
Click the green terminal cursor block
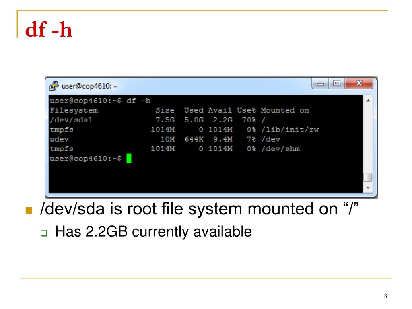129,159
